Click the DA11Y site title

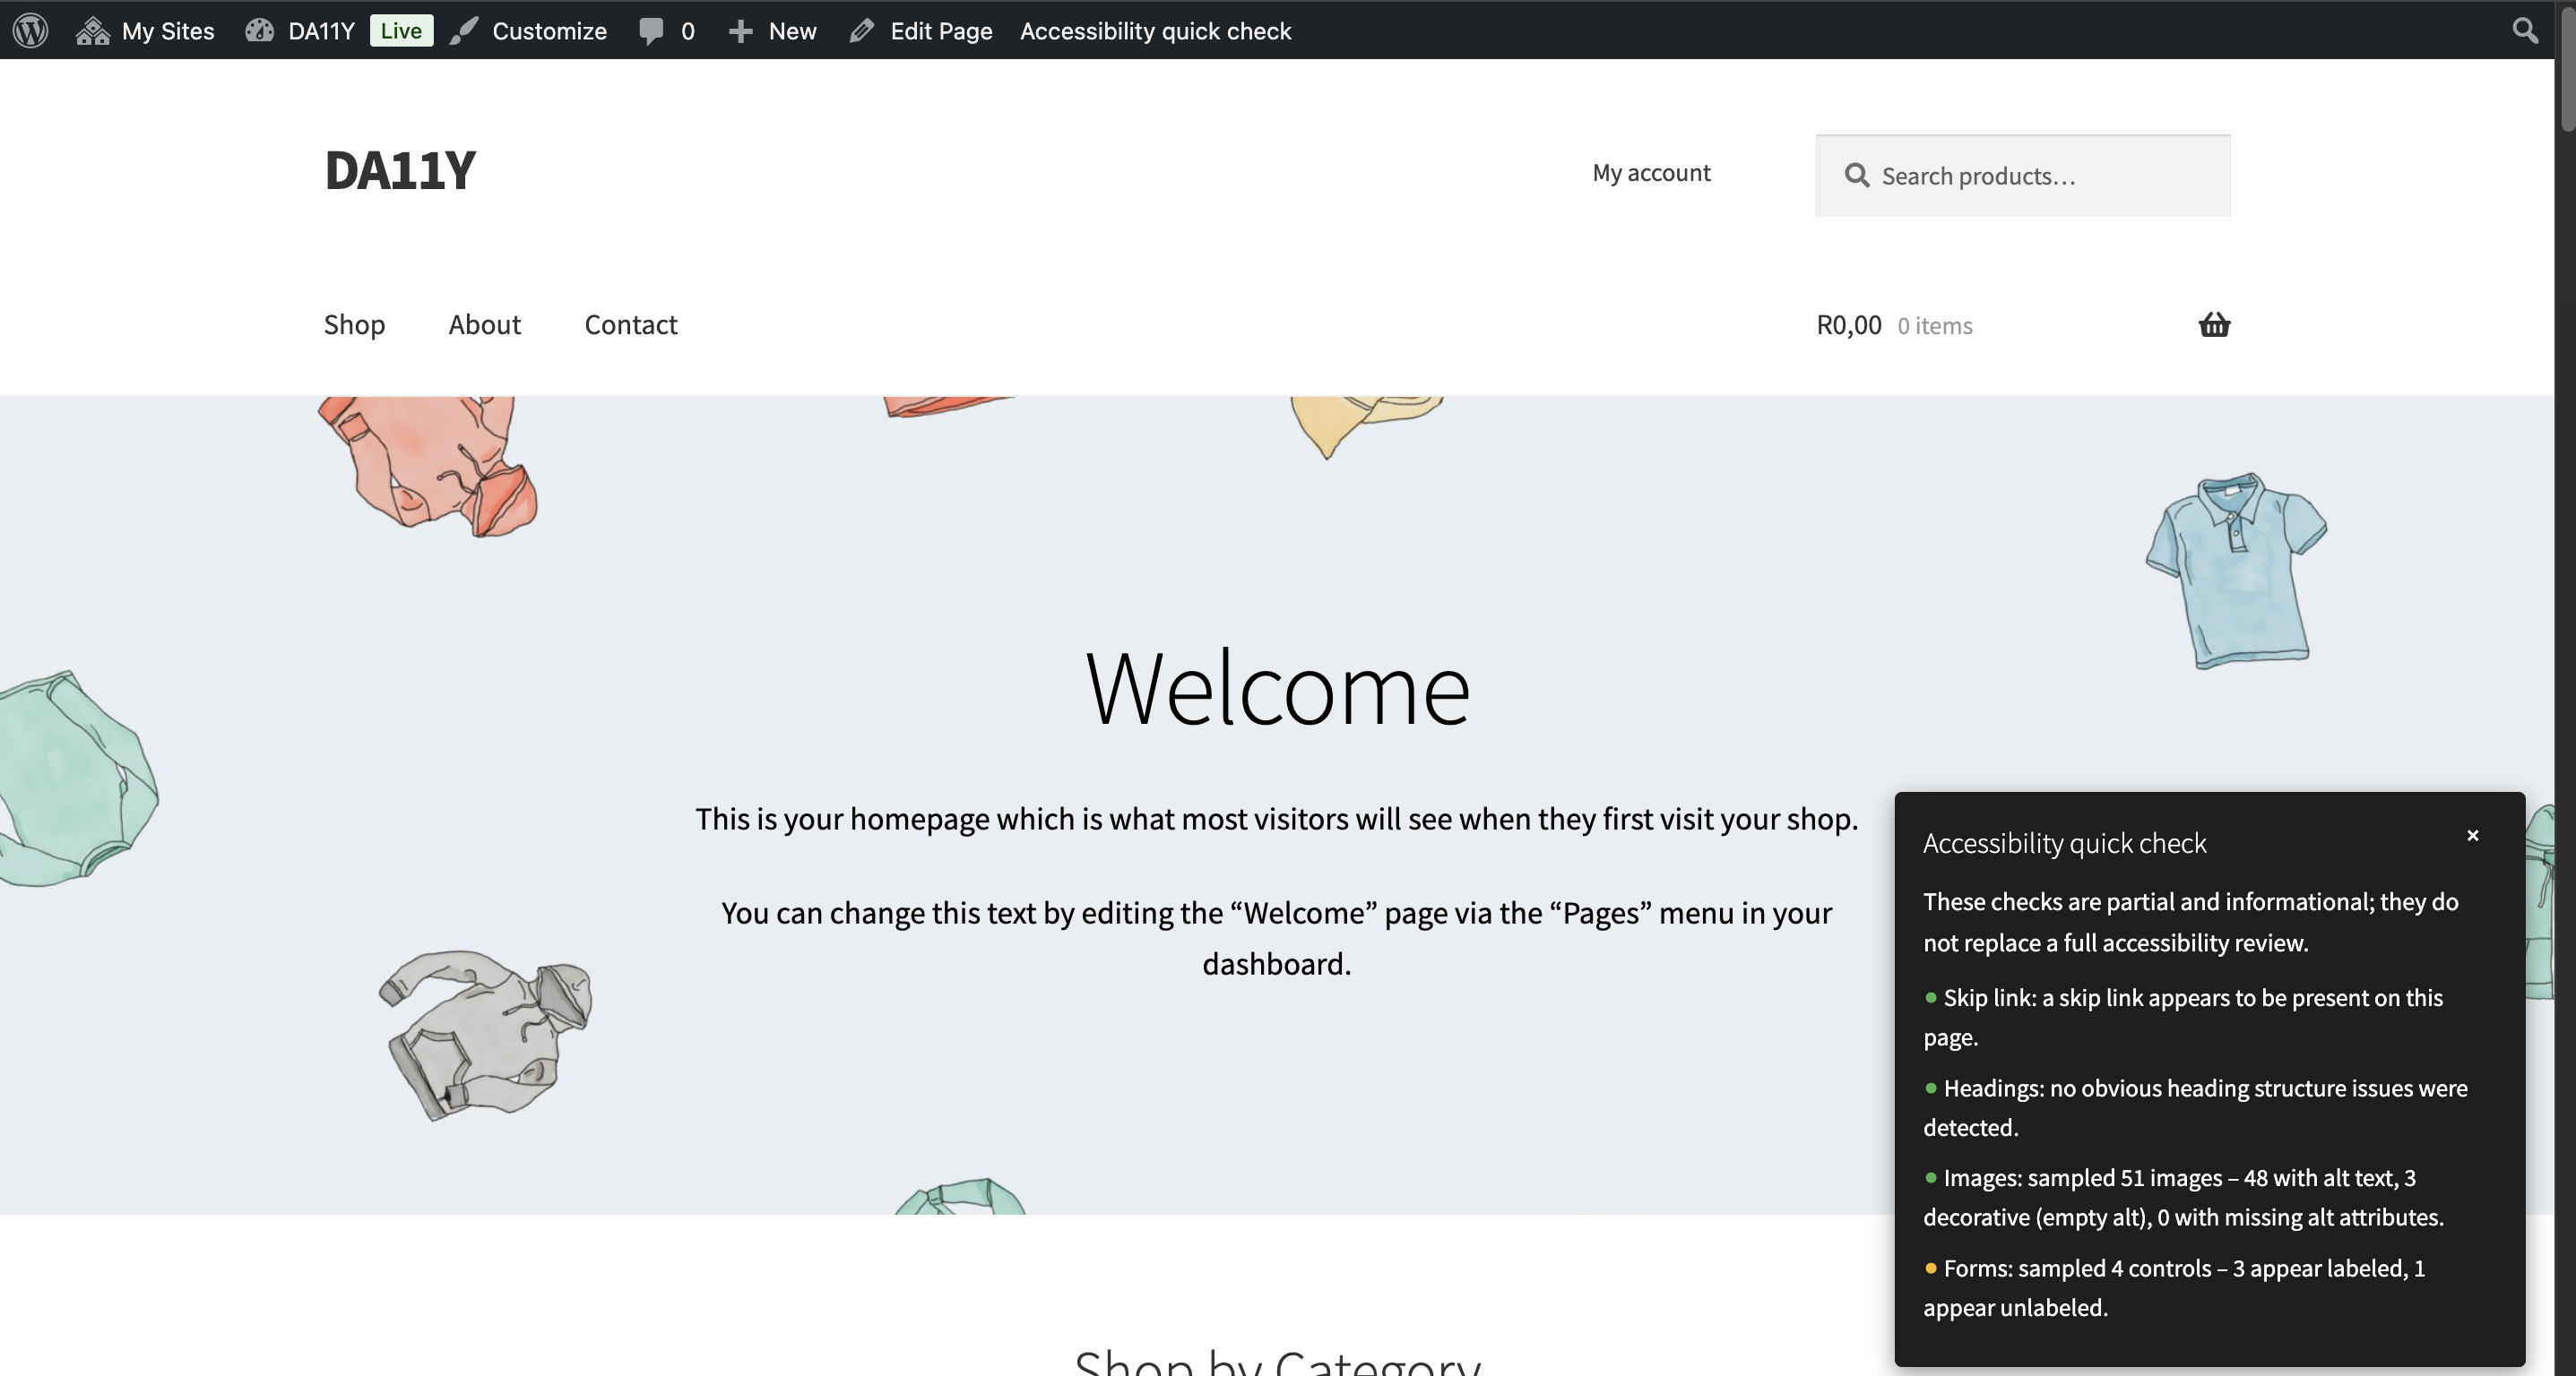tap(400, 170)
